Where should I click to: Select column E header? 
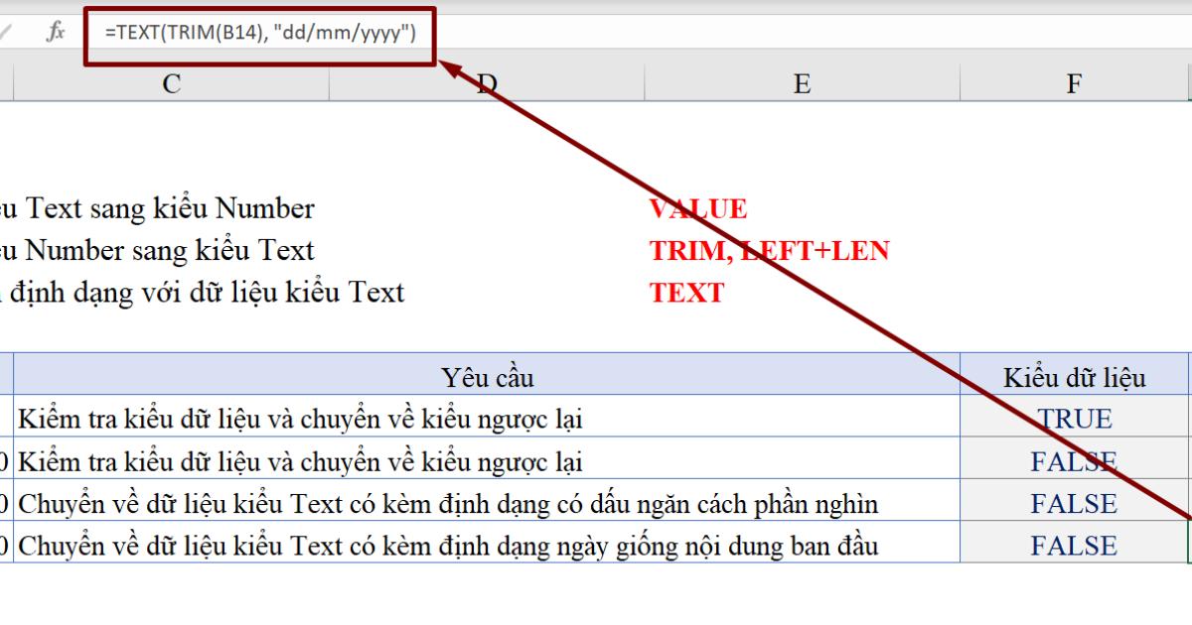point(801,84)
